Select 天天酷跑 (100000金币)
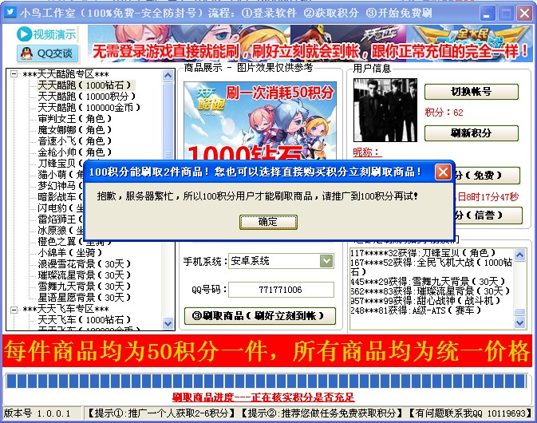The image size is (537, 423). pyautogui.click(x=89, y=108)
